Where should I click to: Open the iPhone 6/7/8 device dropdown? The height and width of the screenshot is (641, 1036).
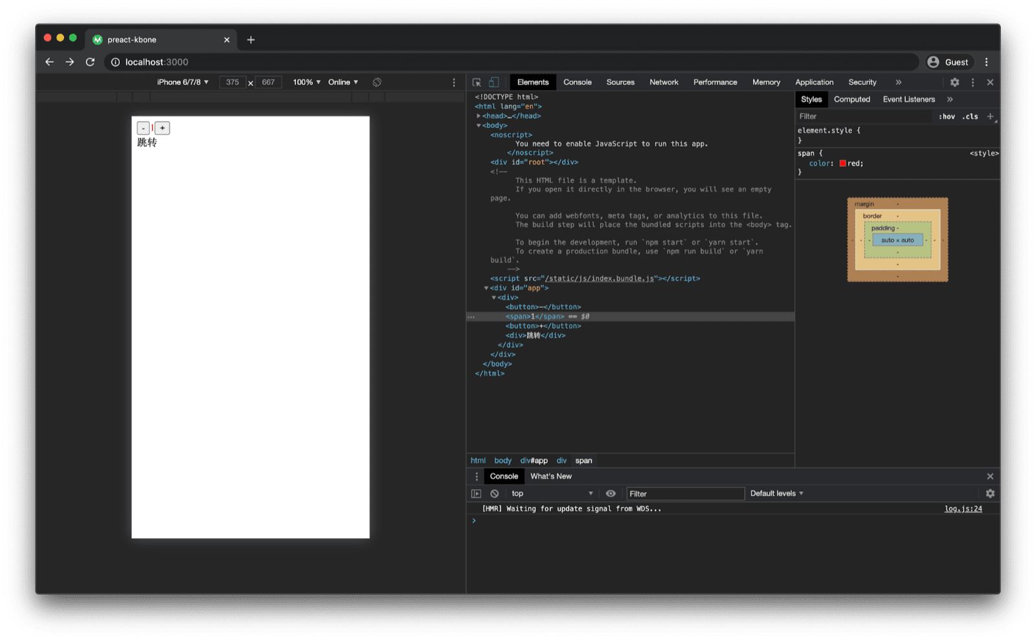[x=182, y=82]
